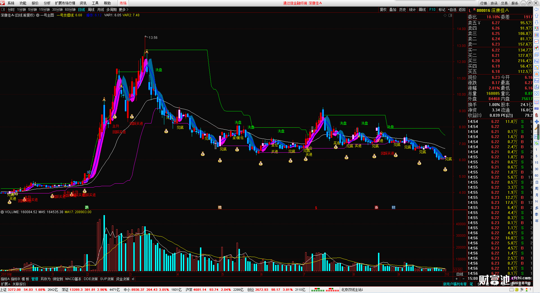Click the orange 自 watchlist sidebar icon
Screen dimensions: 540x293
537,74
